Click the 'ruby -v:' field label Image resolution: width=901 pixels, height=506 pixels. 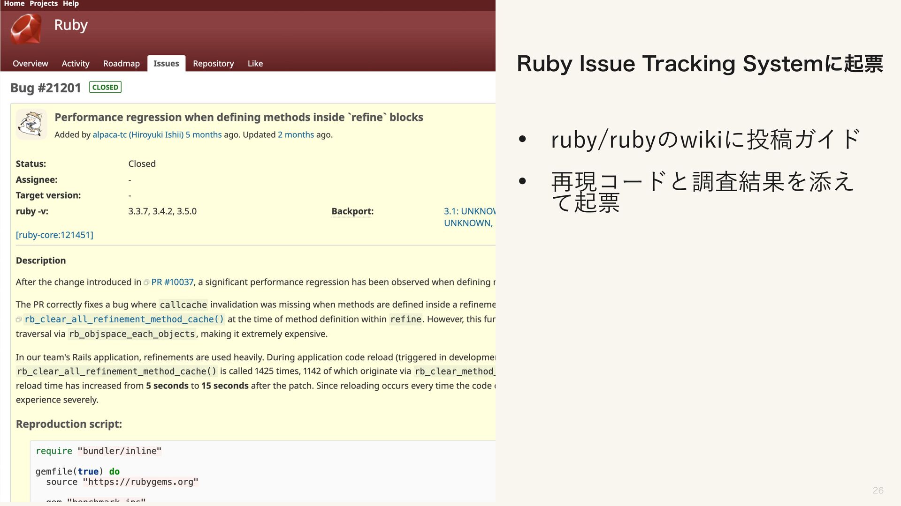click(32, 211)
